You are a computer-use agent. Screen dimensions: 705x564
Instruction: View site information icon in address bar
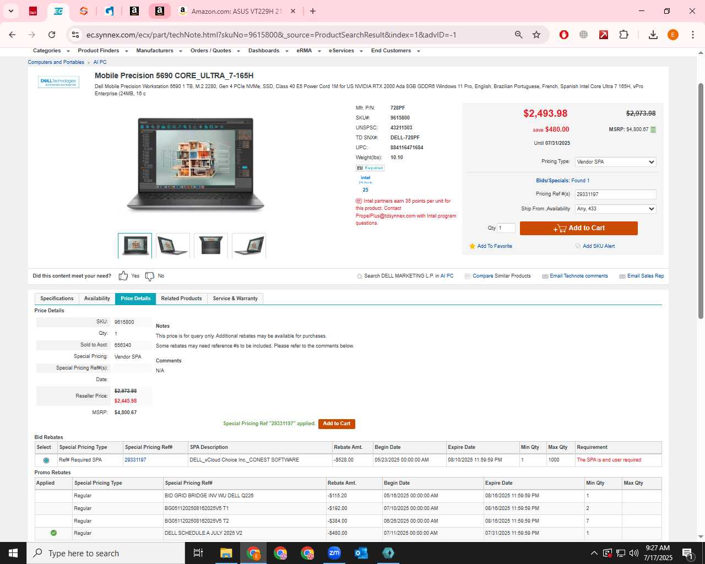coord(75,35)
